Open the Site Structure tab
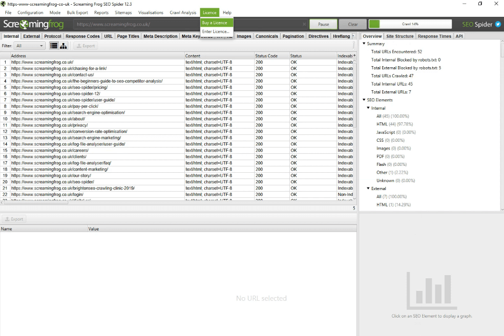This screenshot has width=504, height=336. [400, 36]
